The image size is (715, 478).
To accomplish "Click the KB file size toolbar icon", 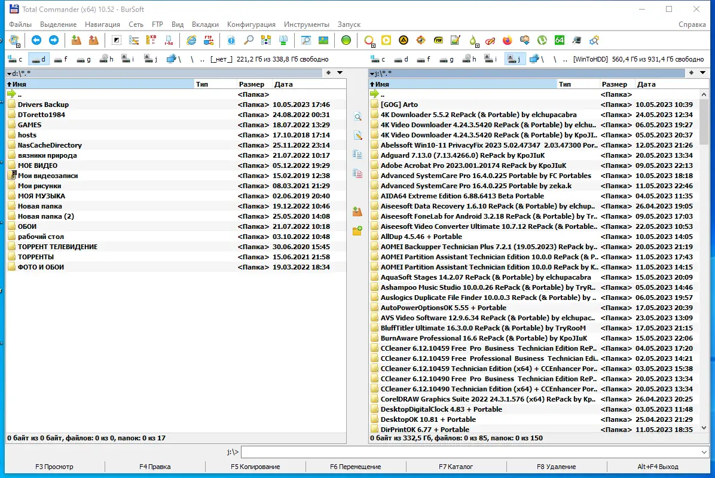I will (151, 40).
